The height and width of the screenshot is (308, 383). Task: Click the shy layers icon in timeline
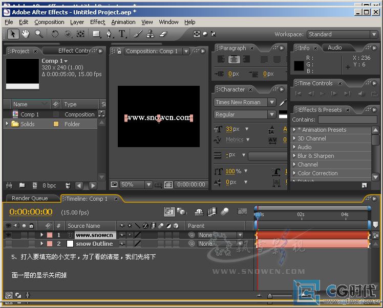click(x=199, y=212)
